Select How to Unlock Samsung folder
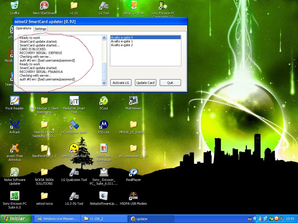Screen dimensions: 298x223 pyautogui.click(x=44, y=124)
